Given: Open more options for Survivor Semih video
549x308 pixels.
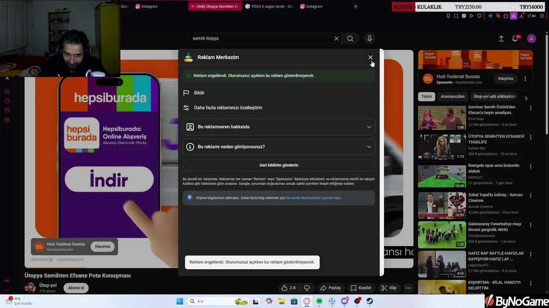Looking at the screenshot, I should (531, 108).
